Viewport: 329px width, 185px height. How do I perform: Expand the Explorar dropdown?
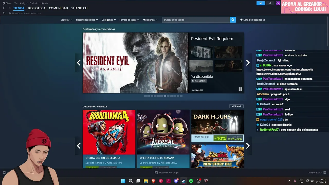click(66, 20)
